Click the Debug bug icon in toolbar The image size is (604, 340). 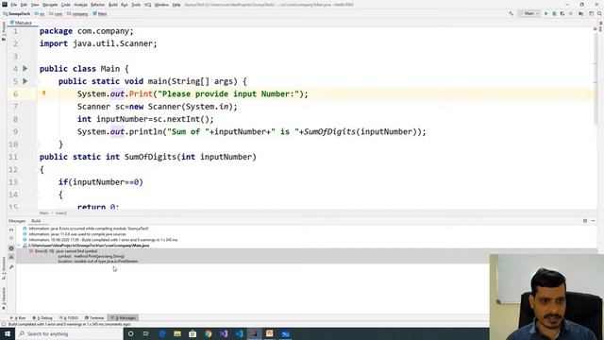coord(554,13)
